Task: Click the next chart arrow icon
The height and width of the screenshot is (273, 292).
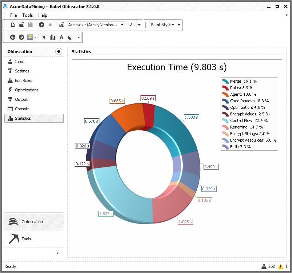Action: click(x=21, y=37)
